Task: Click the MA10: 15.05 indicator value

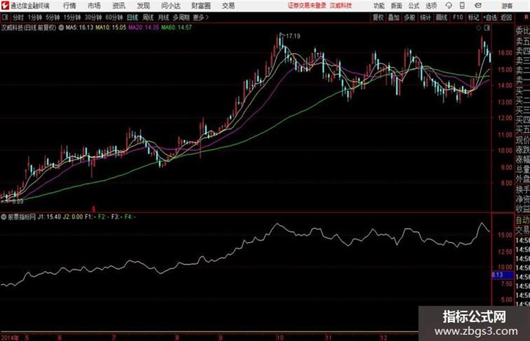Action: click(x=111, y=27)
